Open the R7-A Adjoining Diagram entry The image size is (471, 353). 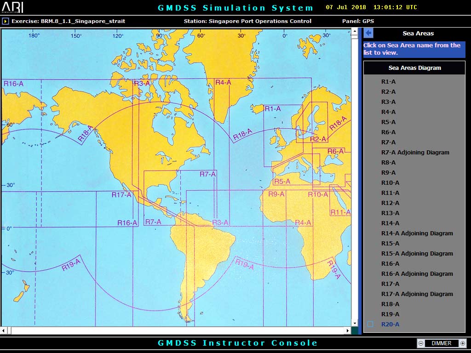click(x=415, y=153)
